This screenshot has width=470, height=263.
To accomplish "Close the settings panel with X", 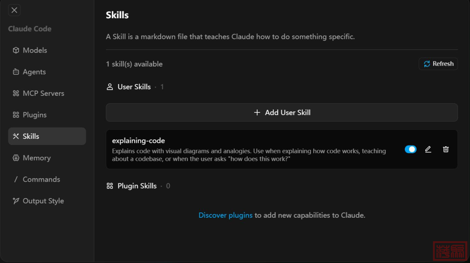I will pyautogui.click(x=14, y=10).
